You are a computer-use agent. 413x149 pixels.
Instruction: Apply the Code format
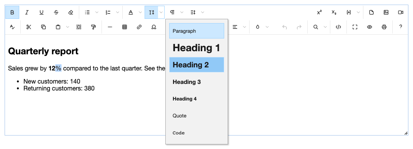point(197,133)
